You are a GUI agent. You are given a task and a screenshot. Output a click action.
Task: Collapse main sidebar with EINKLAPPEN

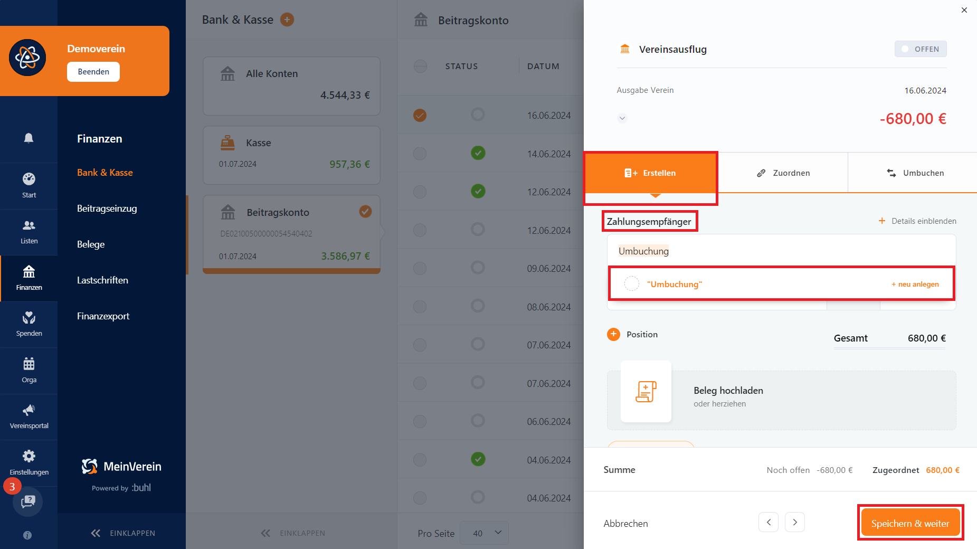[123, 533]
